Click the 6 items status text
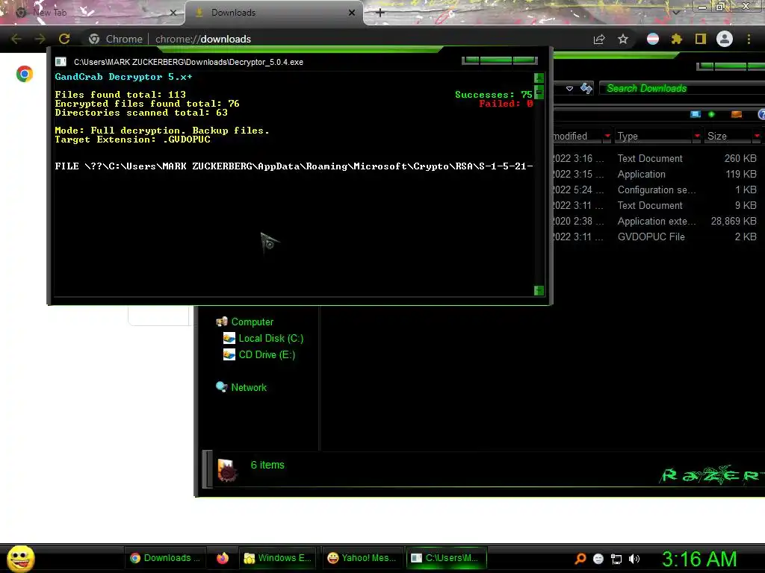Image resolution: width=765 pixels, height=573 pixels. click(x=267, y=465)
